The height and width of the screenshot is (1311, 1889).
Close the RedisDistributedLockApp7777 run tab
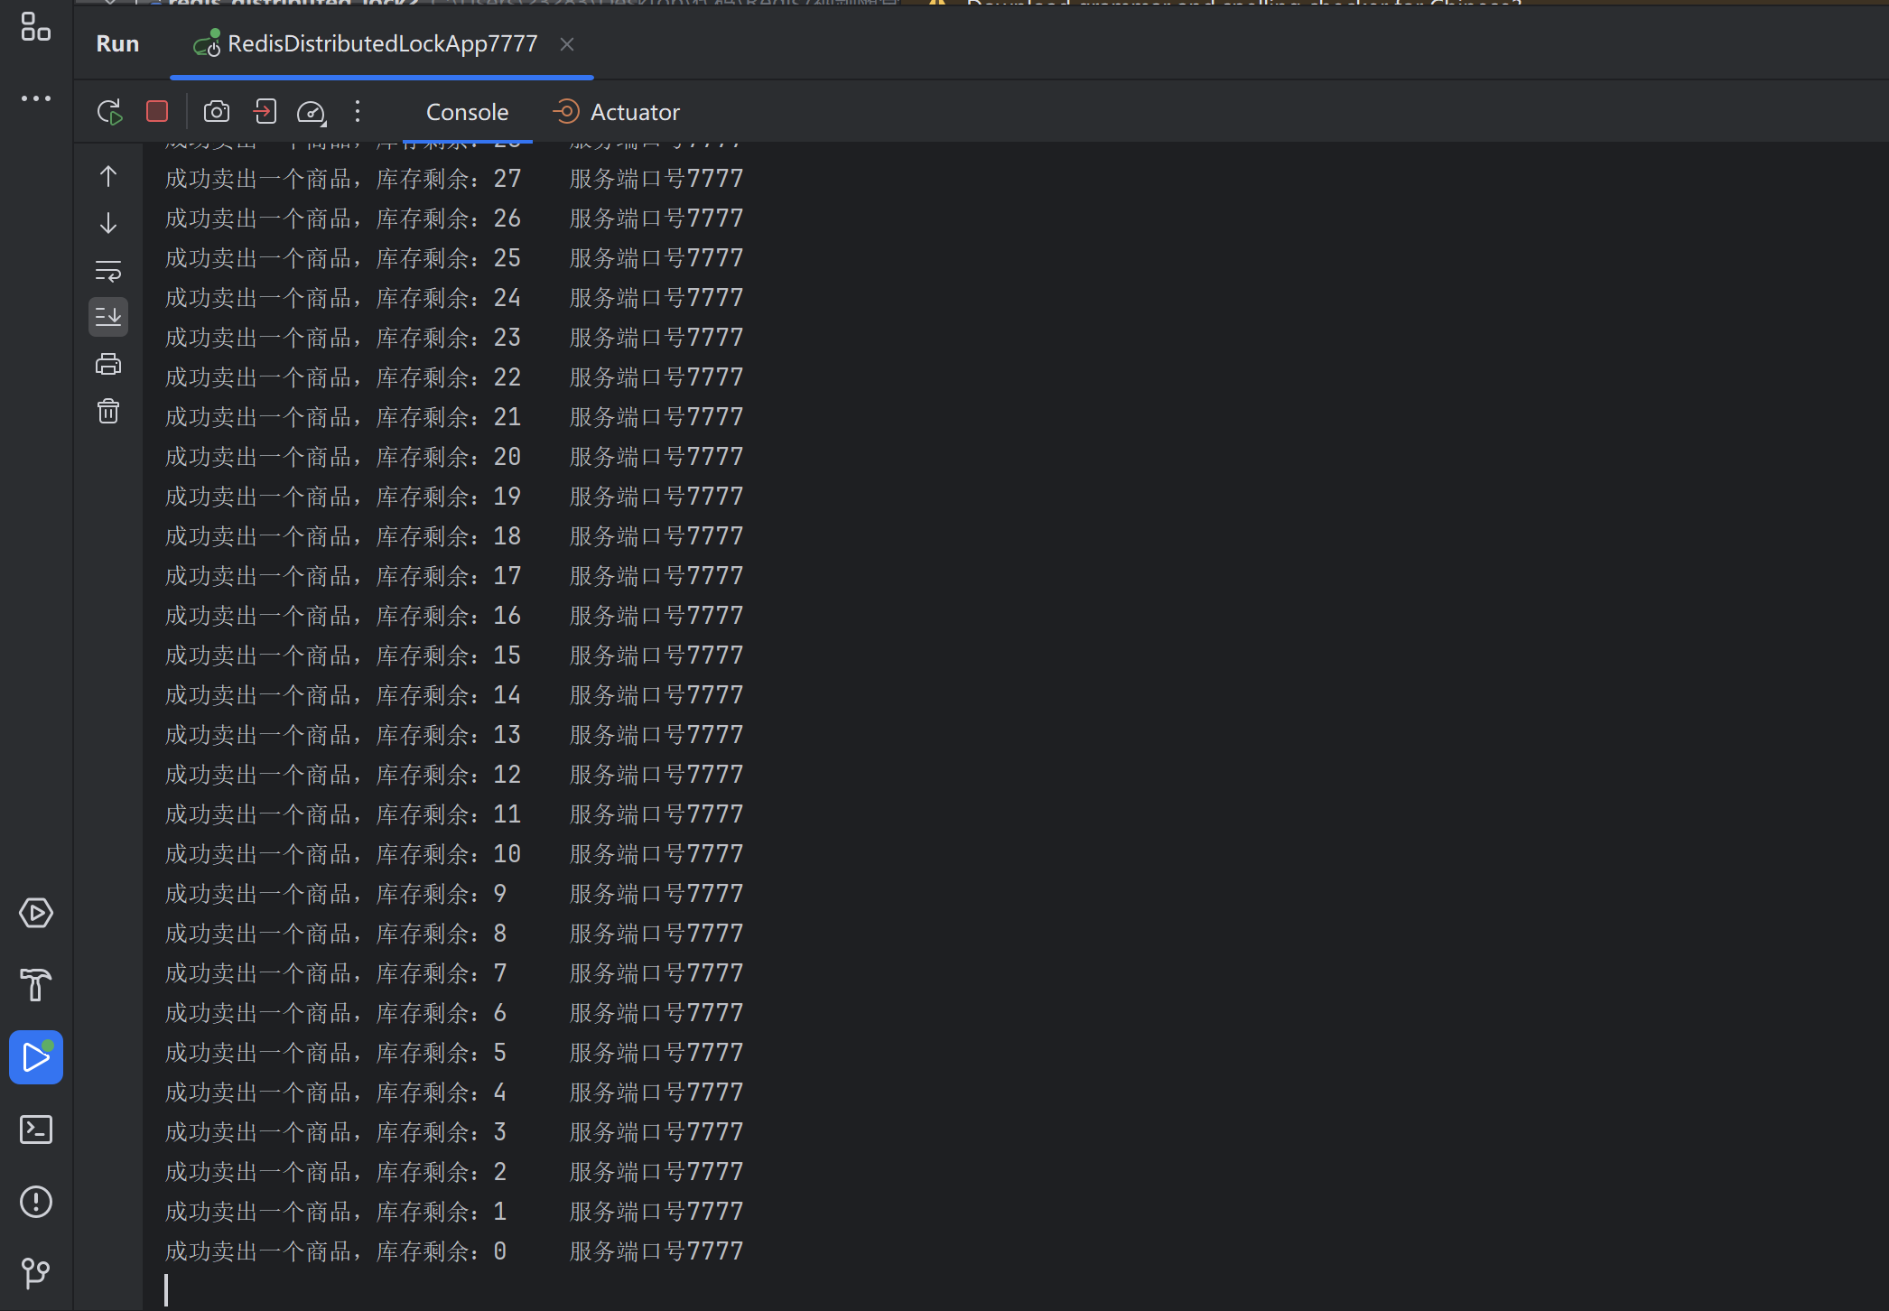click(x=567, y=44)
